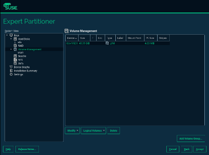The image size is (209, 155).
Task: Select Volume Management tree item
Action: pyautogui.click(x=30, y=49)
